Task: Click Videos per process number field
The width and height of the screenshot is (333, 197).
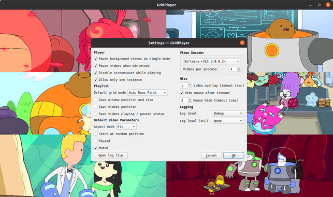Action: pos(233,69)
